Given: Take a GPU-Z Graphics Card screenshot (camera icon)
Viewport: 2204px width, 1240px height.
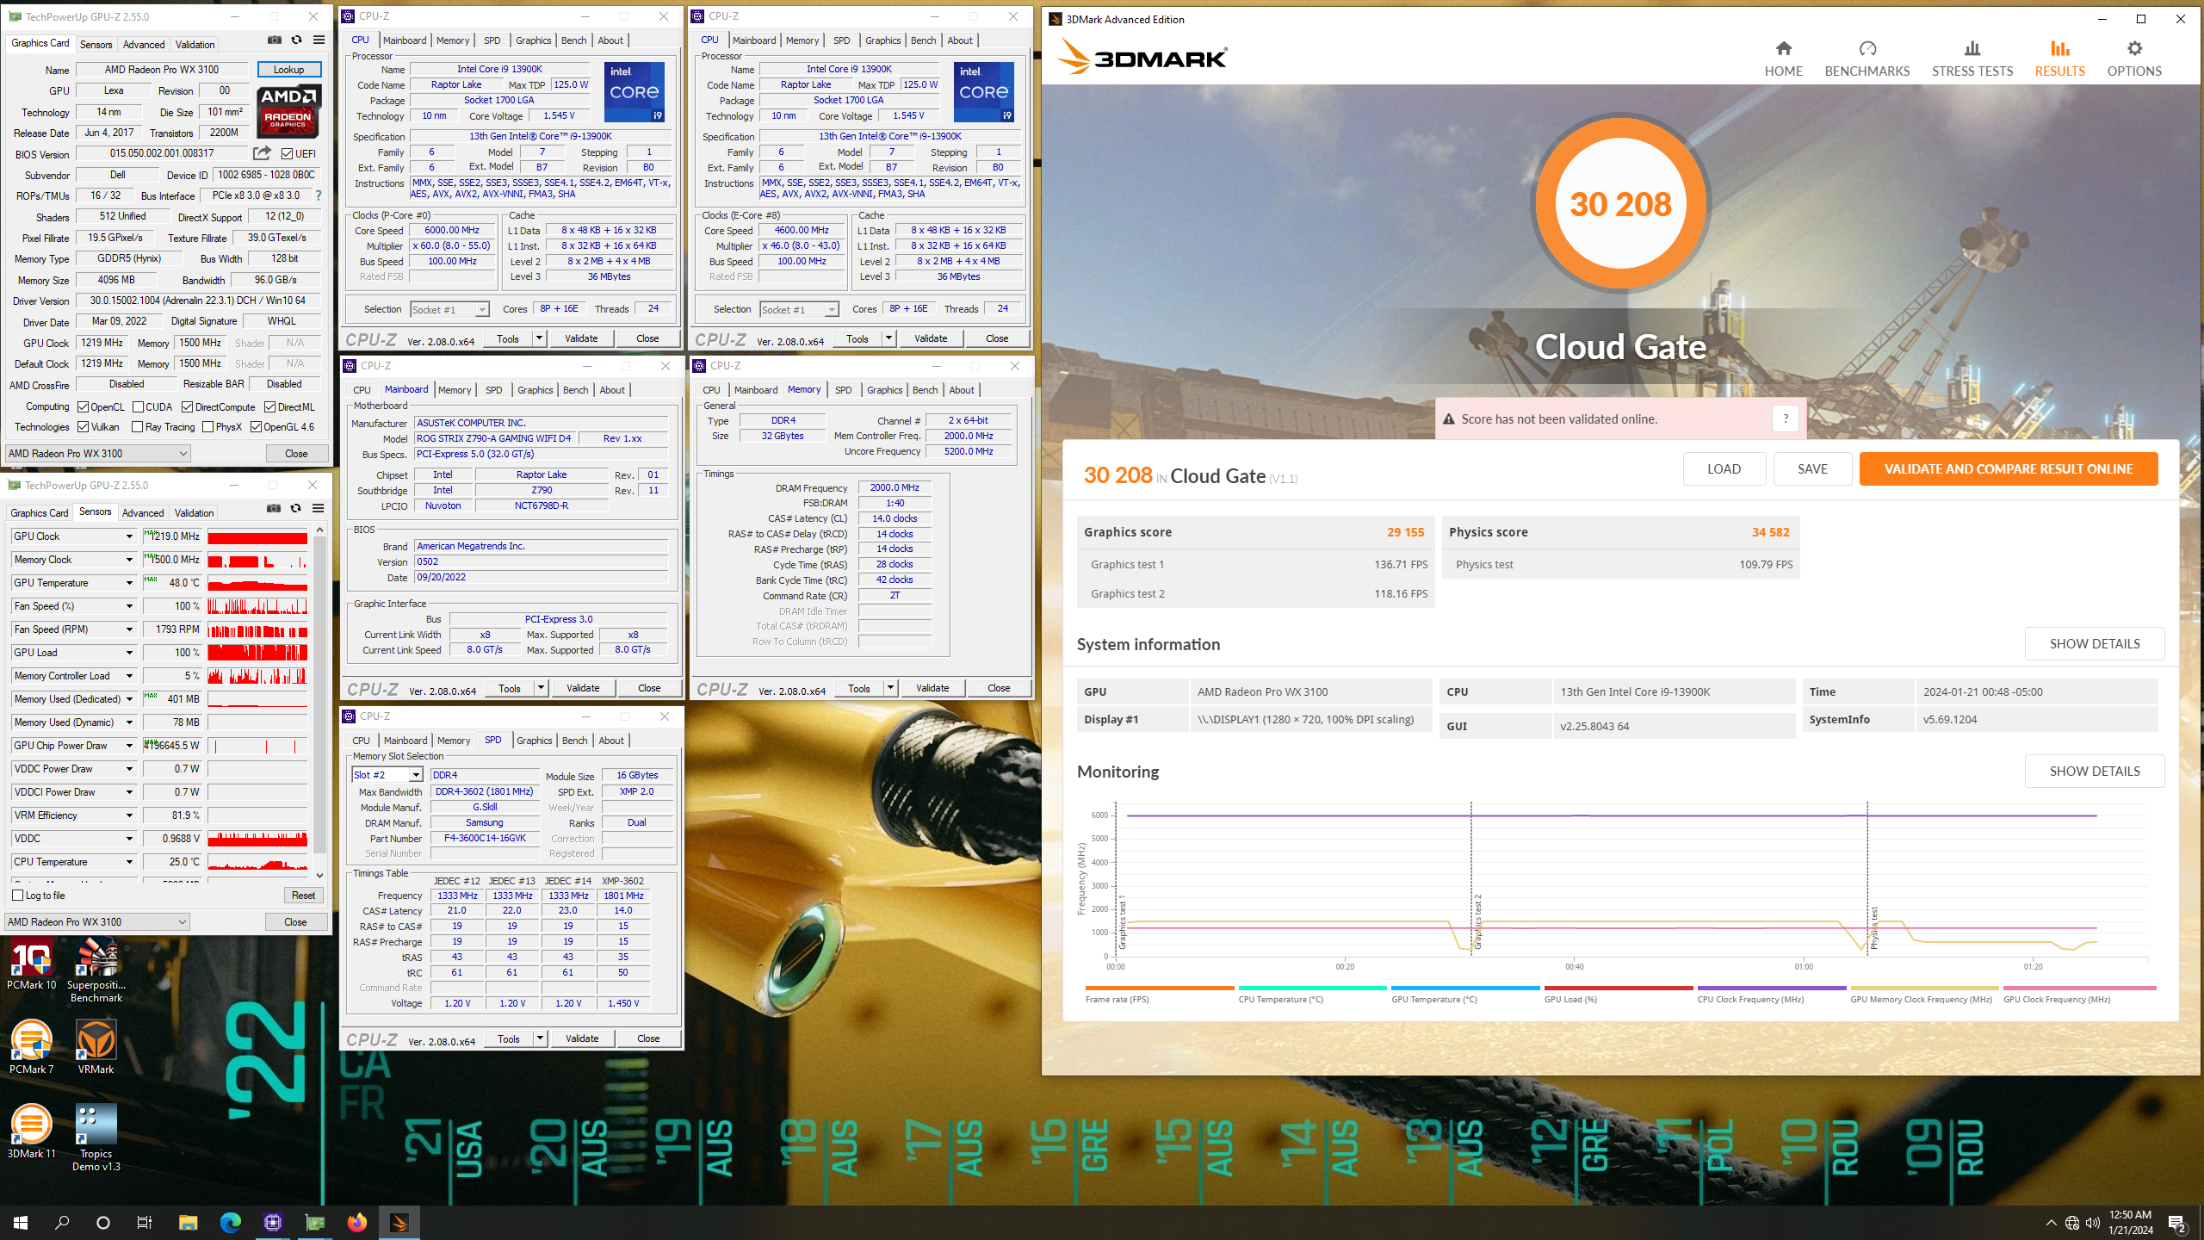Looking at the screenshot, I should coord(275,40).
